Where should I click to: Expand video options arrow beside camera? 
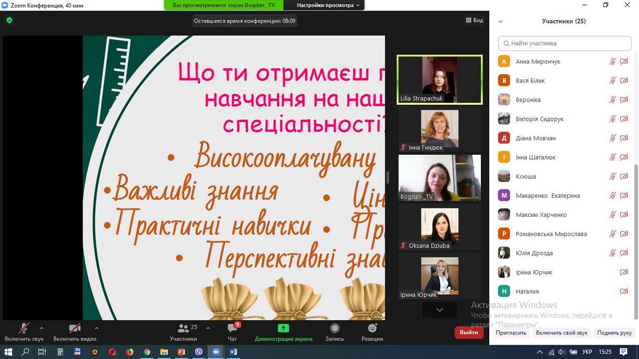(x=96, y=328)
